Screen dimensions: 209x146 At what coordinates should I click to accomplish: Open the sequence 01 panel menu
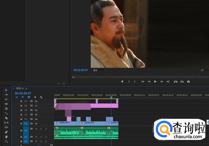(26, 89)
